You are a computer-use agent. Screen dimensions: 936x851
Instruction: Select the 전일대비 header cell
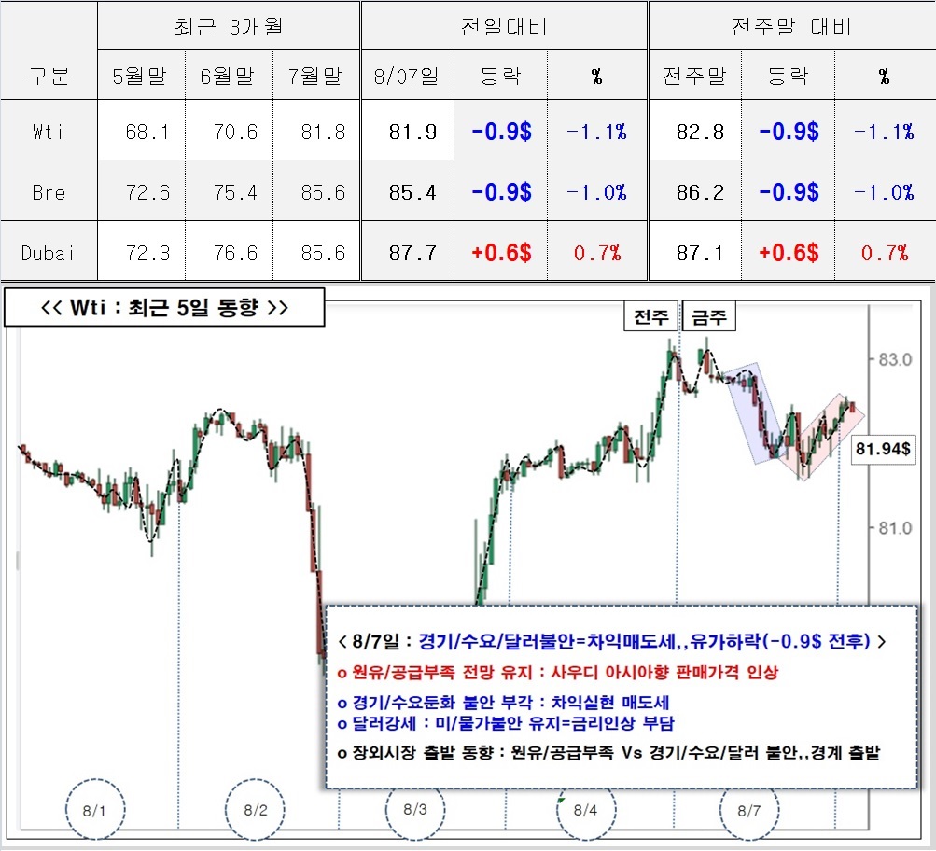point(505,26)
